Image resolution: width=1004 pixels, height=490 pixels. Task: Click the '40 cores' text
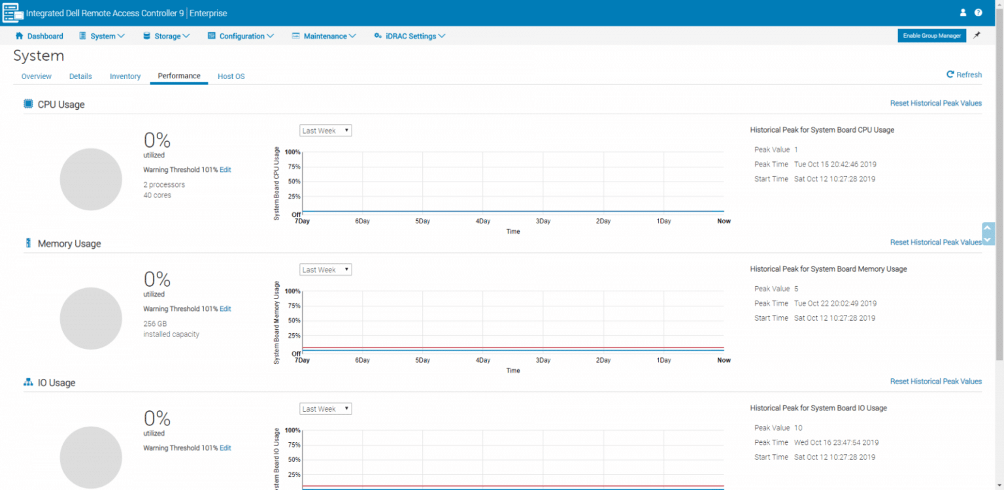(158, 195)
